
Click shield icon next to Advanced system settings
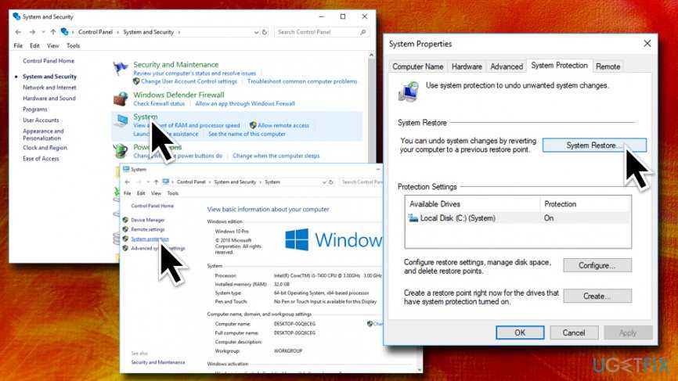pyautogui.click(x=125, y=248)
